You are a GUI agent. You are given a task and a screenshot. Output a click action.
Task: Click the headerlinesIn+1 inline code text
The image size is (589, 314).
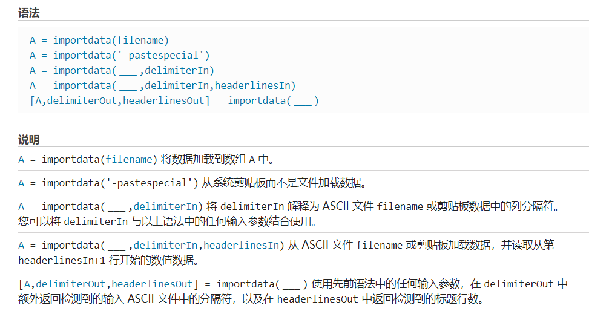point(62,260)
